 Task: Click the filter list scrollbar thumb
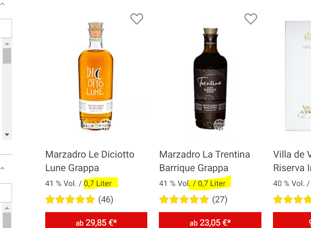pyautogui.click(x=7, y=56)
